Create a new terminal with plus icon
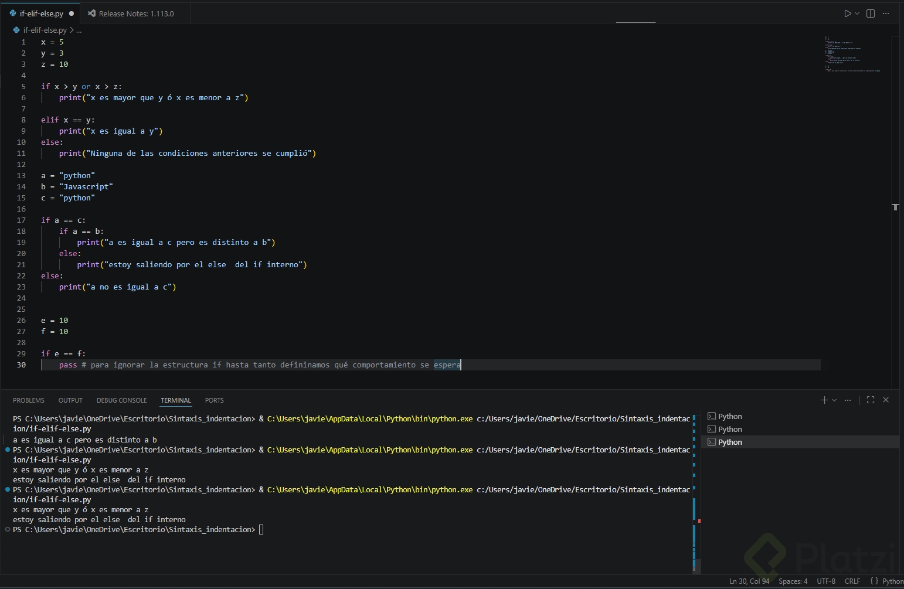The height and width of the screenshot is (589, 904). pyautogui.click(x=824, y=400)
